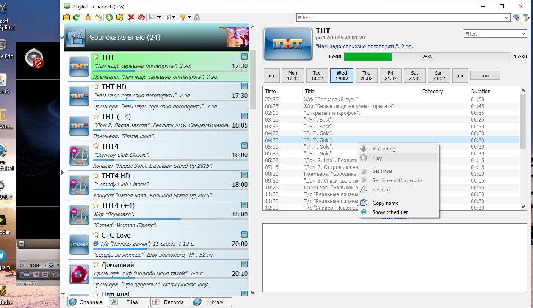Click the now button
533x308 pixels.
(485, 75)
